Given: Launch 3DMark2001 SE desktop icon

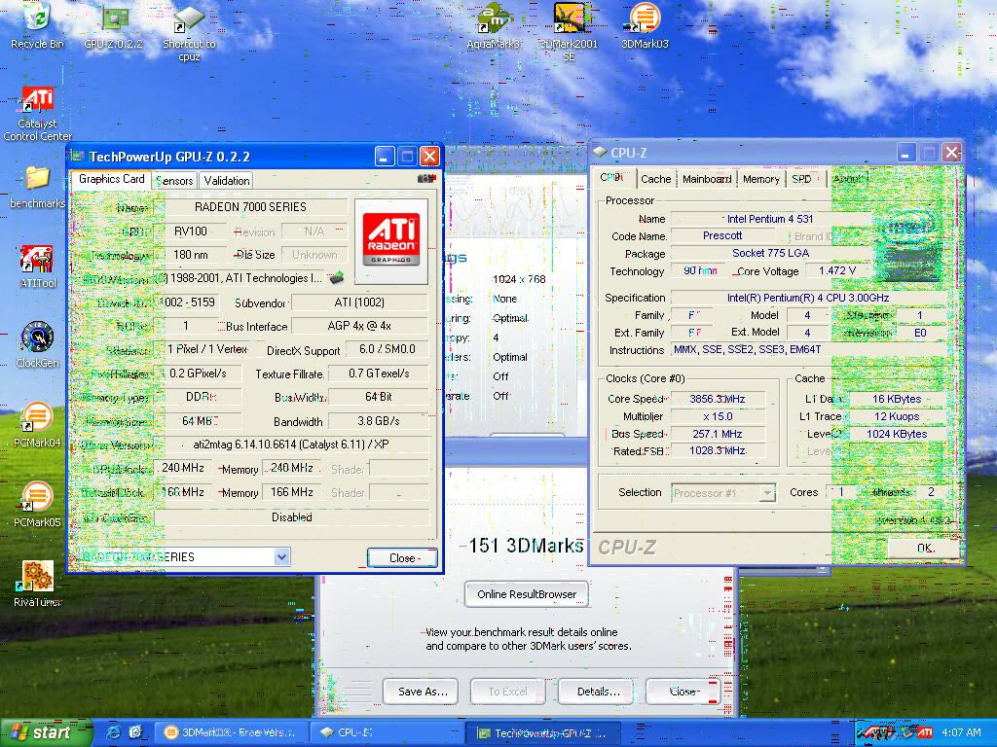Looking at the screenshot, I should click(x=569, y=32).
